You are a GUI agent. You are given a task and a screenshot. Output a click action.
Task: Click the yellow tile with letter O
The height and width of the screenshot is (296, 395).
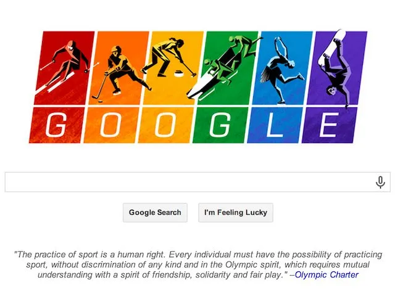tap(165, 125)
